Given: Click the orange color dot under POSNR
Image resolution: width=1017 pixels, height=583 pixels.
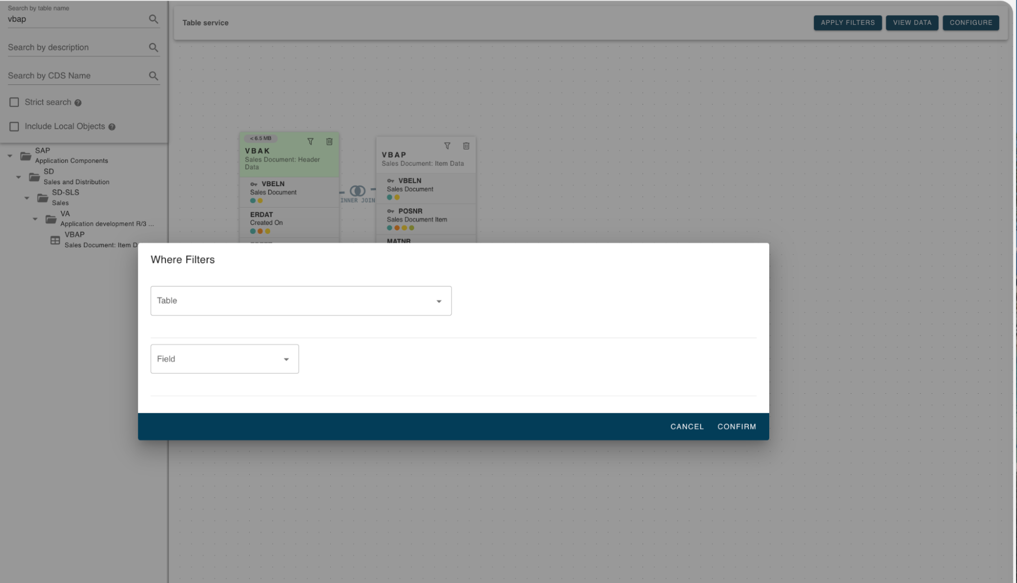Looking at the screenshot, I should click(x=396, y=227).
